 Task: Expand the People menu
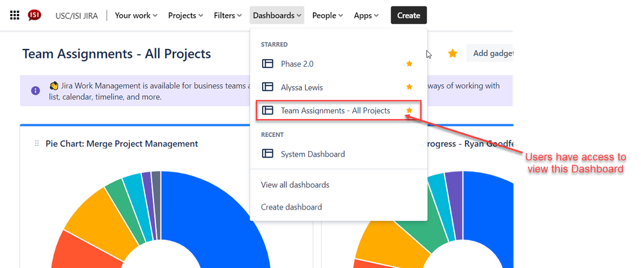coord(328,15)
